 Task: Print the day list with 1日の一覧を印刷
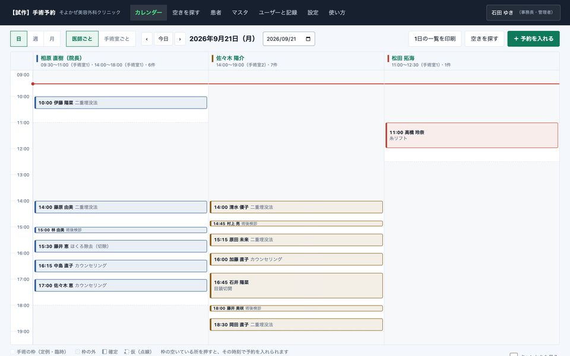[x=435, y=39]
